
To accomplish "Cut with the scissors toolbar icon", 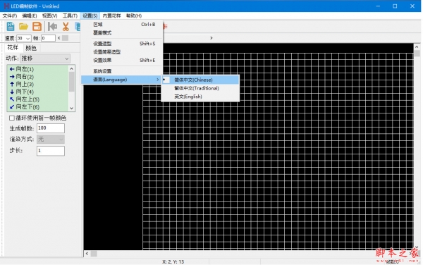I will click(x=66, y=26).
